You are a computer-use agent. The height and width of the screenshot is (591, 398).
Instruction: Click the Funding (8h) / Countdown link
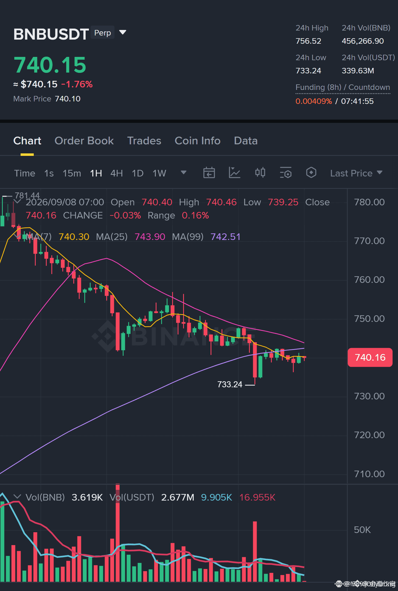pos(343,87)
